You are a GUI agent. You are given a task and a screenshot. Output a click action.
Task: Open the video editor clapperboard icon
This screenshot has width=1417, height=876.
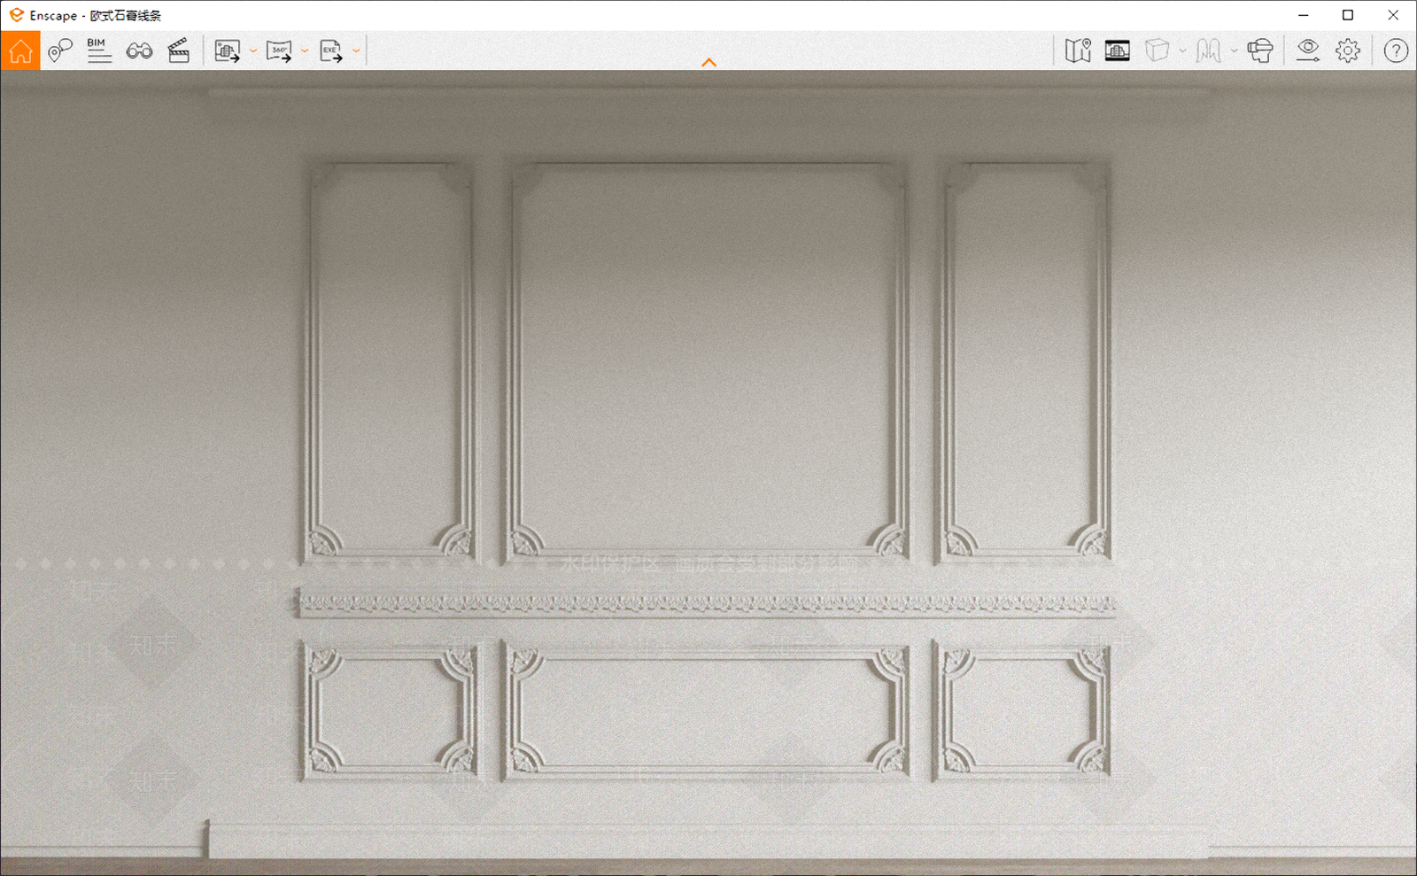179,50
